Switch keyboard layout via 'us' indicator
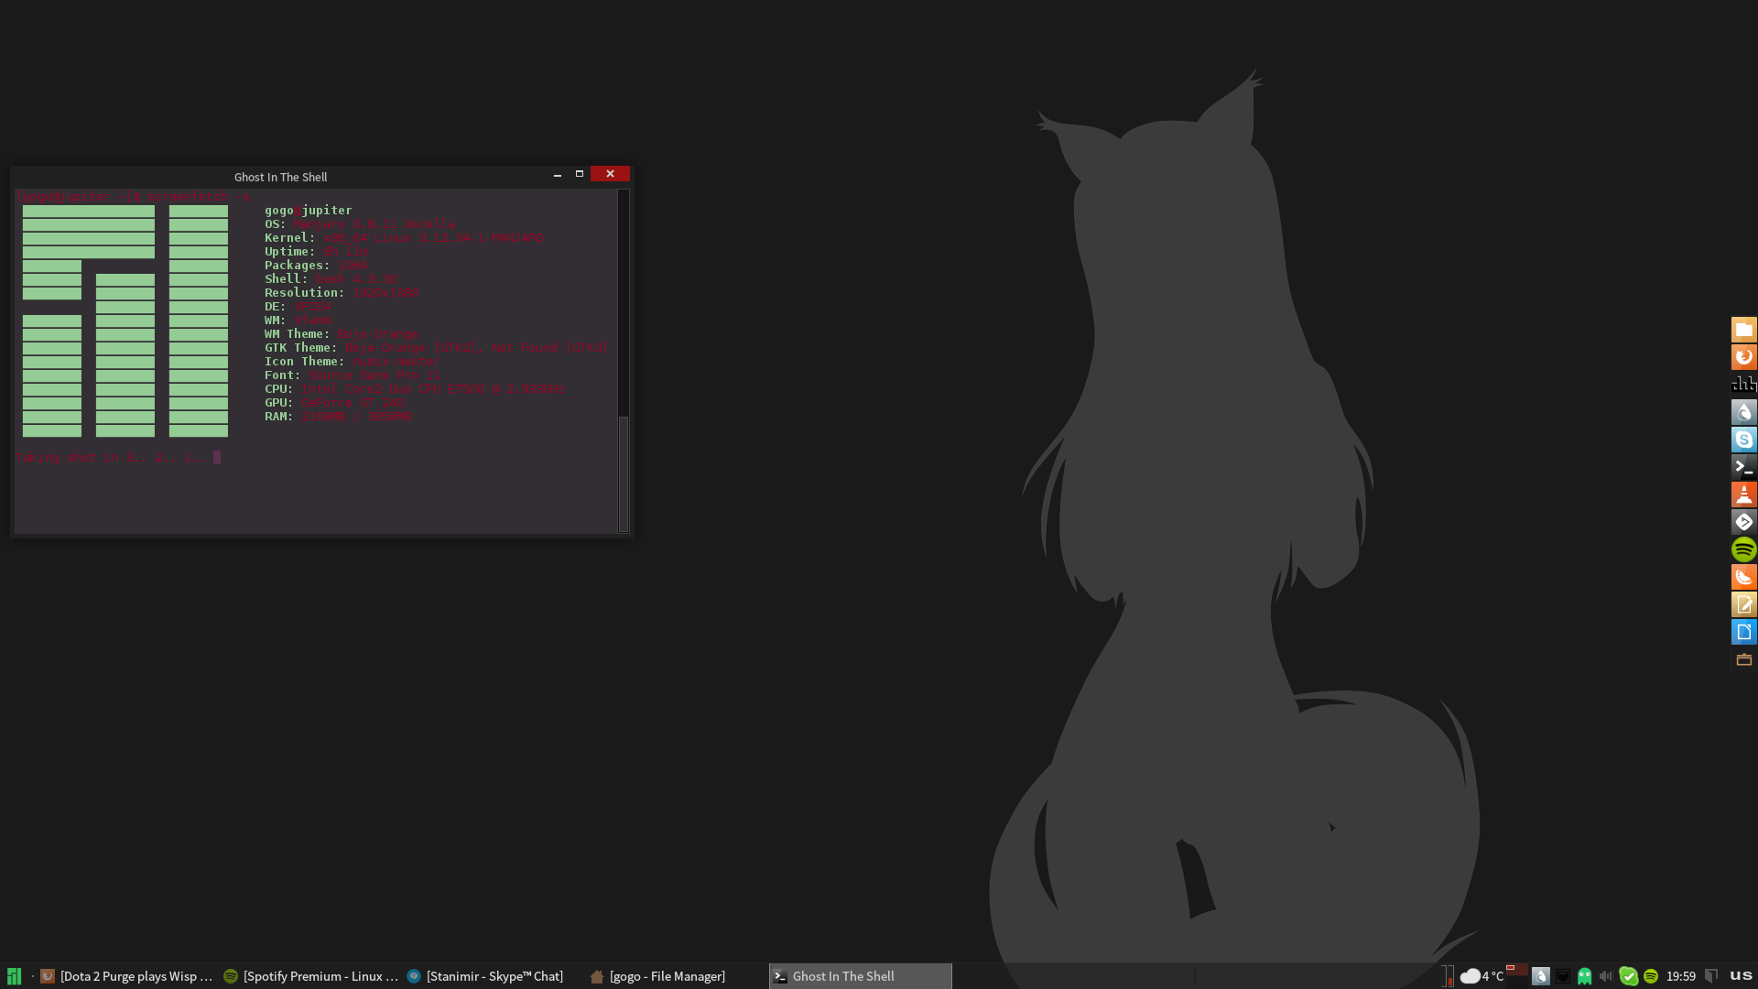 (1742, 976)
